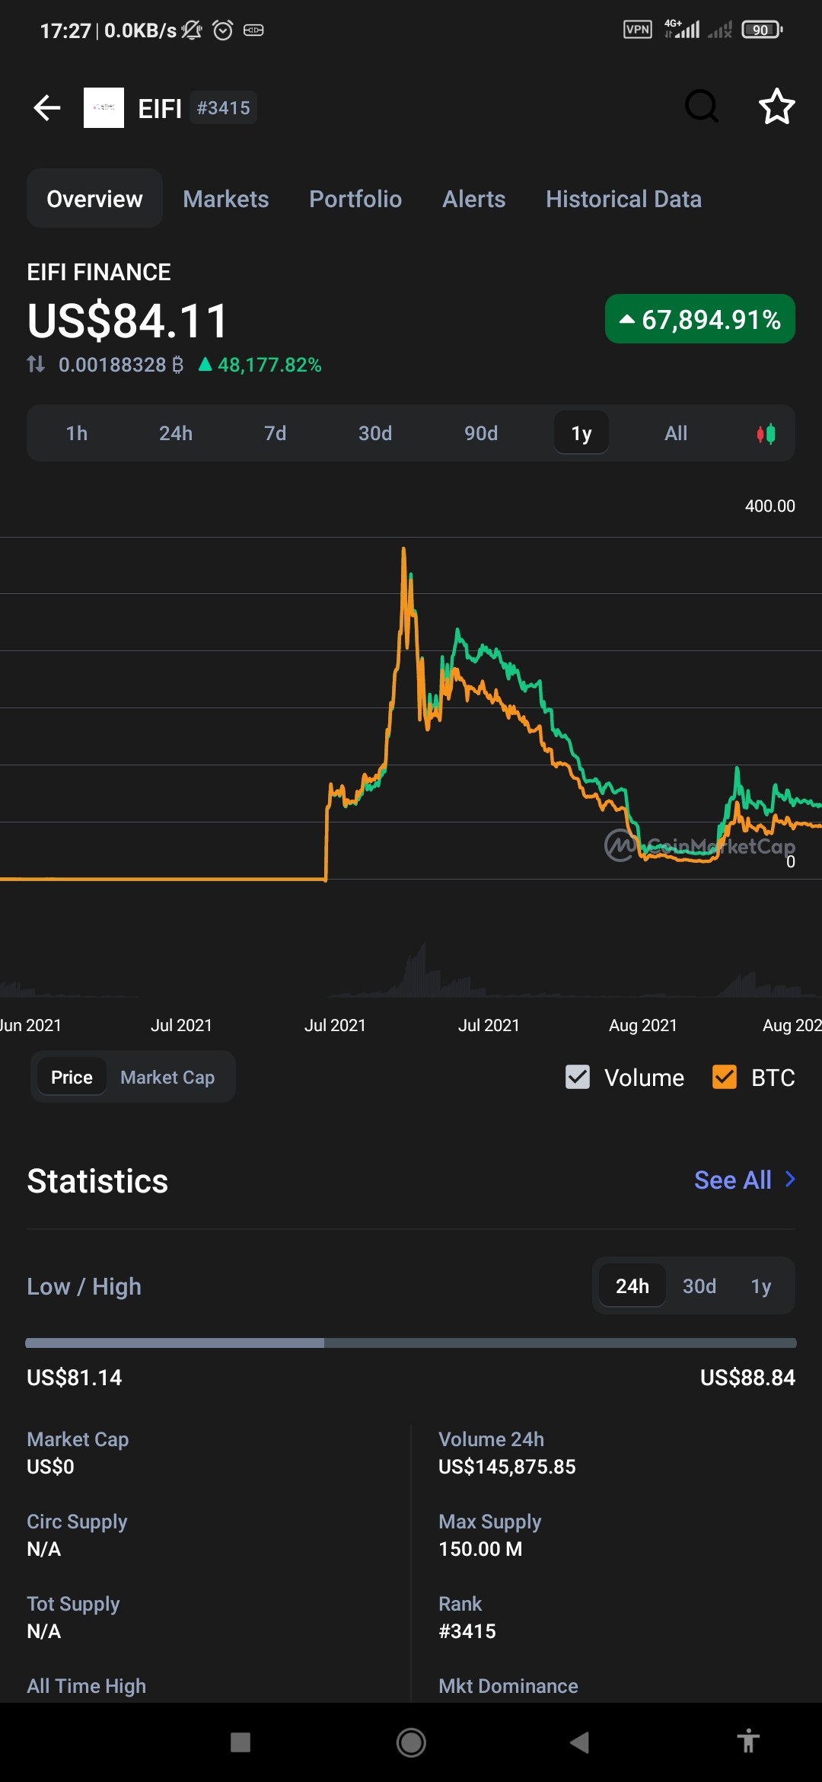822x1782 pixels.
Task: Switch chart to Market Cap
Action: click(167, 1077)
